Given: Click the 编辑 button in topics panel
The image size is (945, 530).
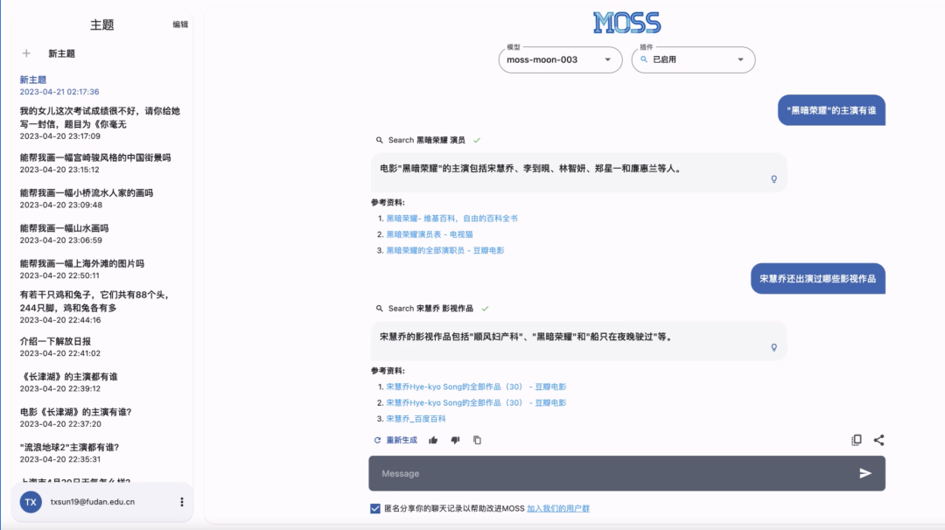Looking at the screenshot, I should tap(180, 24).
